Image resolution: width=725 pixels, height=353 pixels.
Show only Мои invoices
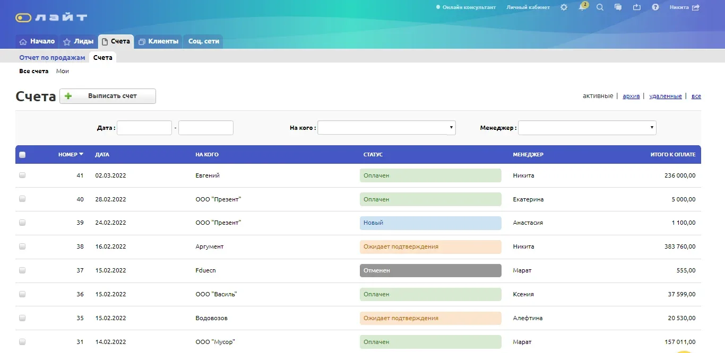click(x=63, y=71)
